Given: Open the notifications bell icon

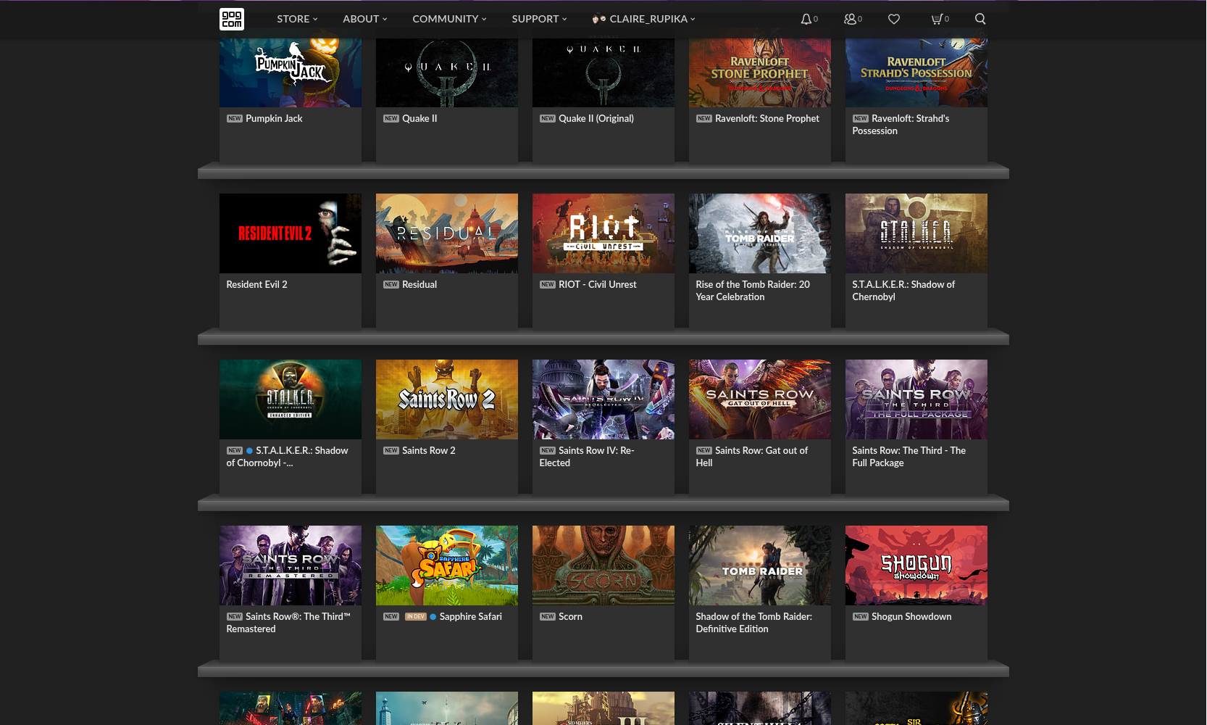Looking at the screenshot, I should point(806,19).
